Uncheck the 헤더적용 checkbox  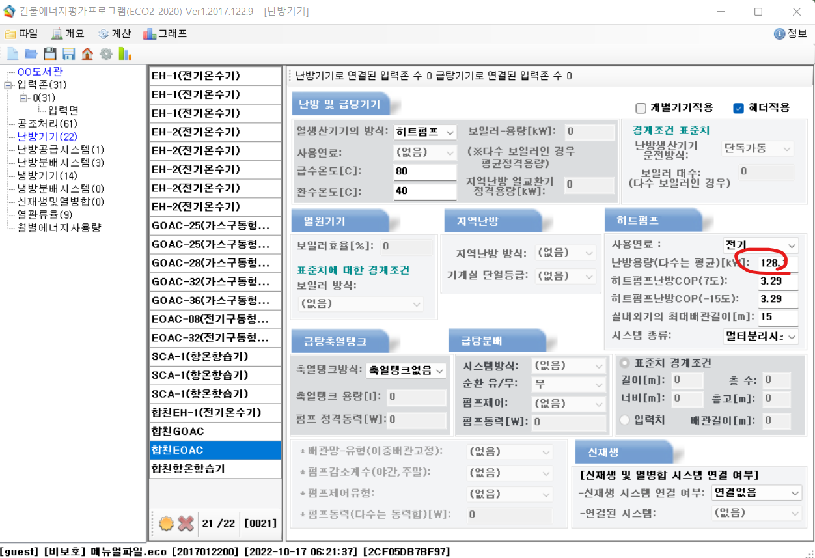tap(738, 108)
